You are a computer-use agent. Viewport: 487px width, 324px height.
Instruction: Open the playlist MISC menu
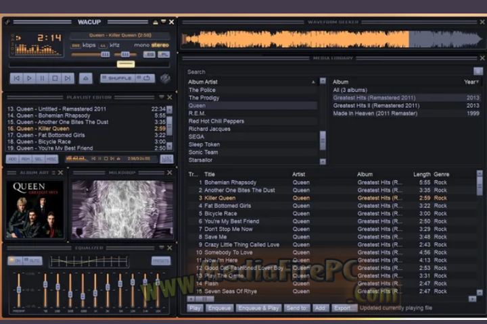(x=51, y=159)
